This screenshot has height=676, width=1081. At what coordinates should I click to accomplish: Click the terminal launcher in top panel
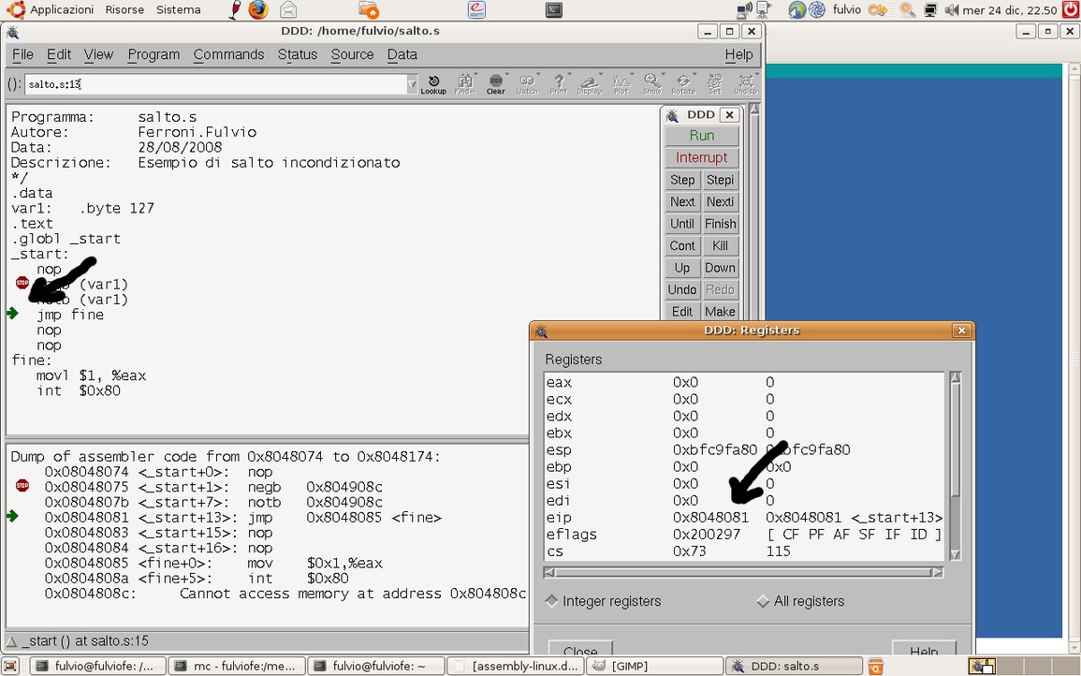click(553, 9)
